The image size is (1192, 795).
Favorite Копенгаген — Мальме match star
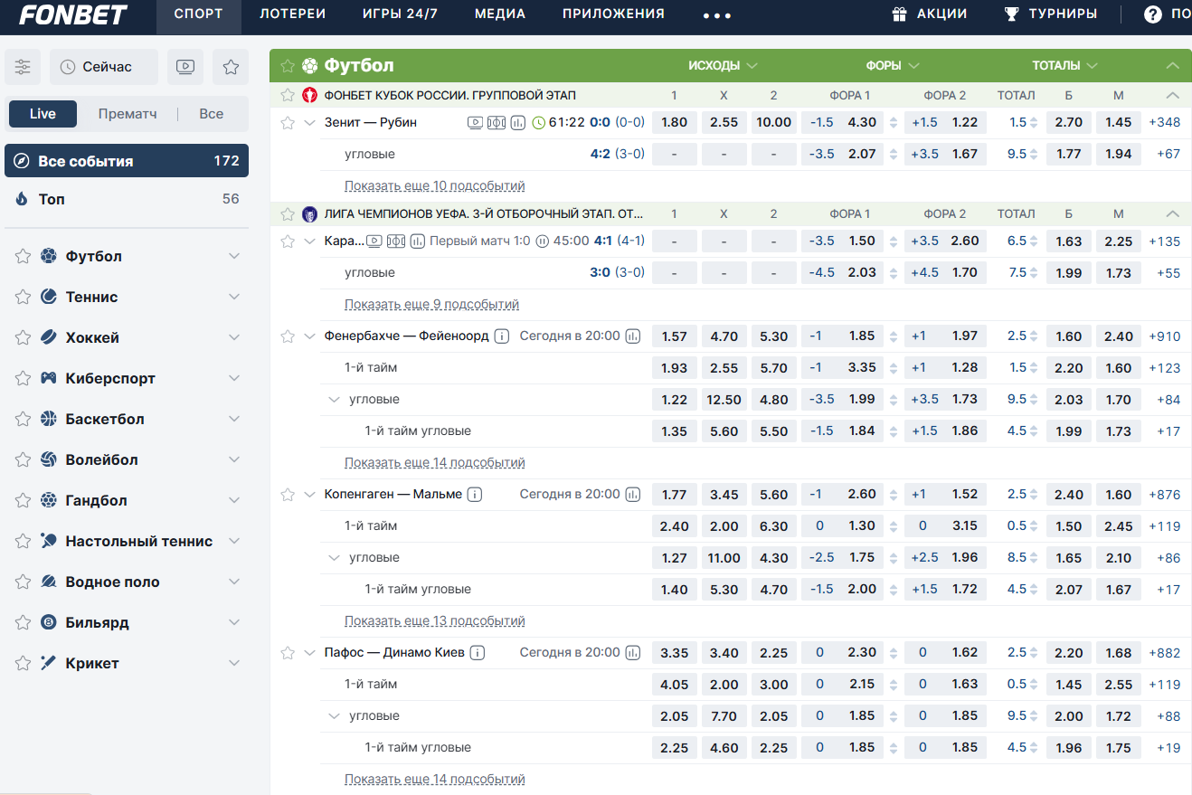coord(288,495)
